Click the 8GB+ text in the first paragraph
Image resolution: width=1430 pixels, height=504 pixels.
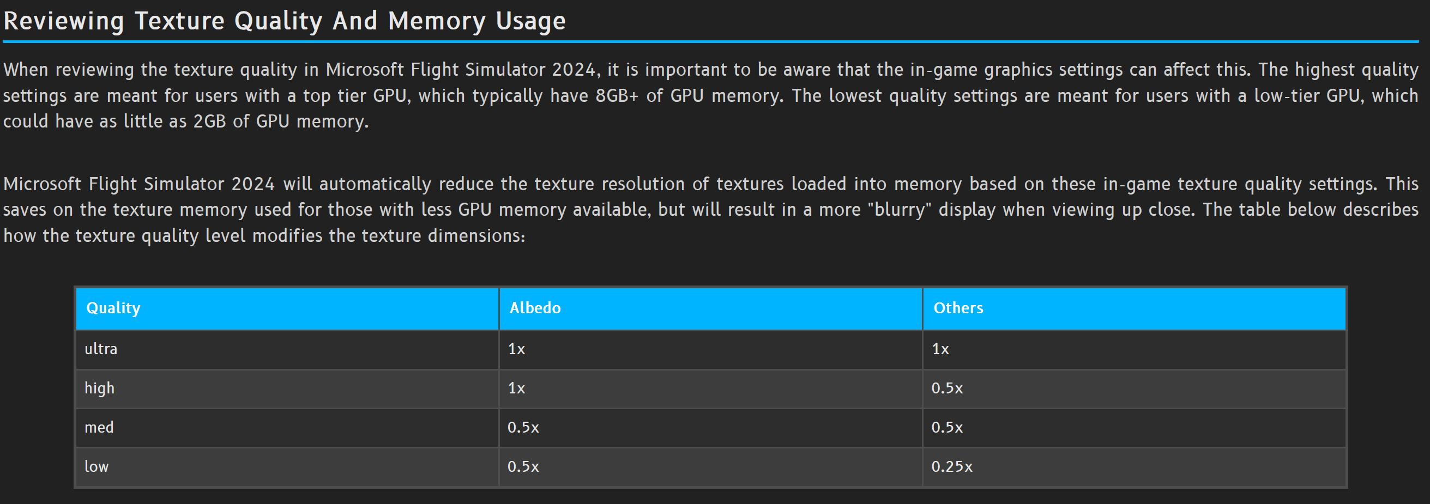click(x=617, y=96)
